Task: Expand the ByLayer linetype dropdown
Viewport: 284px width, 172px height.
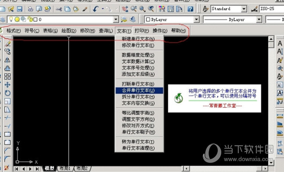Action: click(259, 19)
